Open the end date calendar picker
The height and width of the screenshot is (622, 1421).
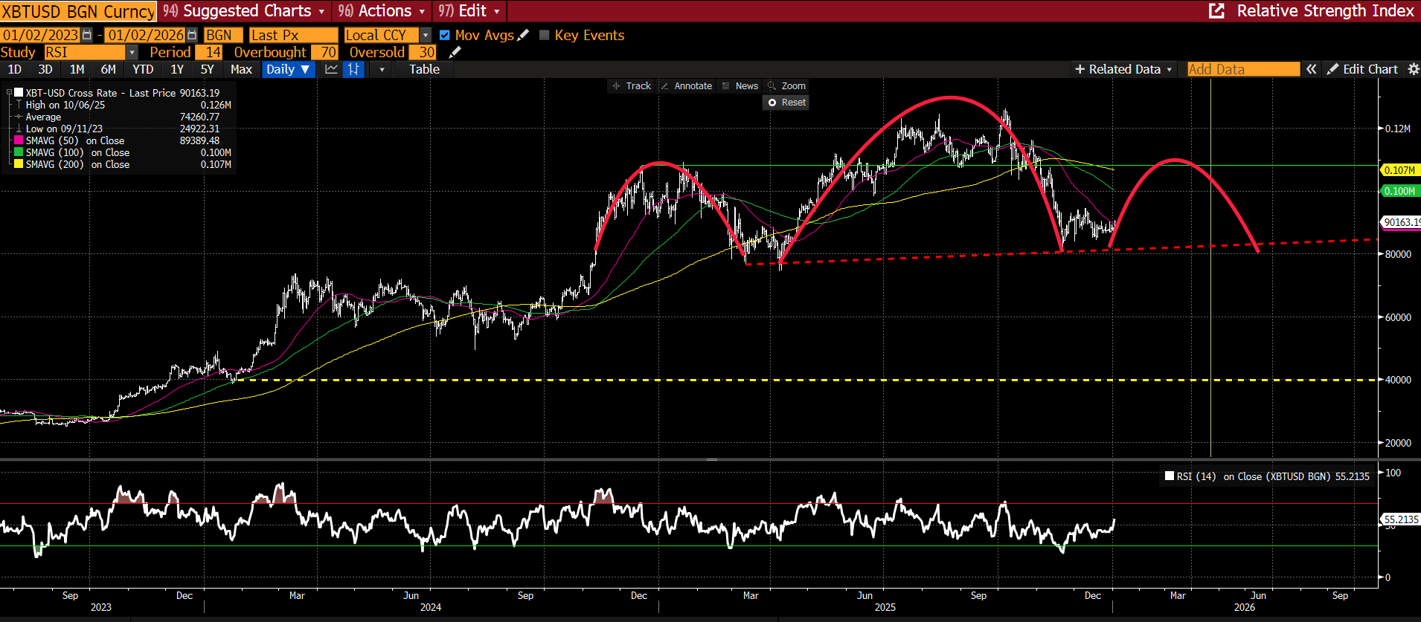click(x=192, y=35)
